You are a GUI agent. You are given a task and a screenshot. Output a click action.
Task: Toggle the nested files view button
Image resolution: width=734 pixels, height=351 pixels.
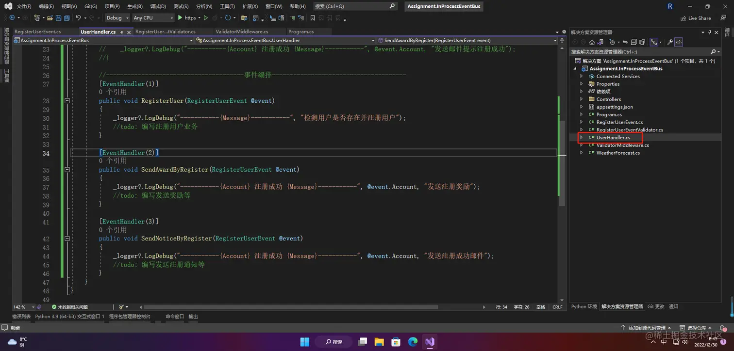654,42
